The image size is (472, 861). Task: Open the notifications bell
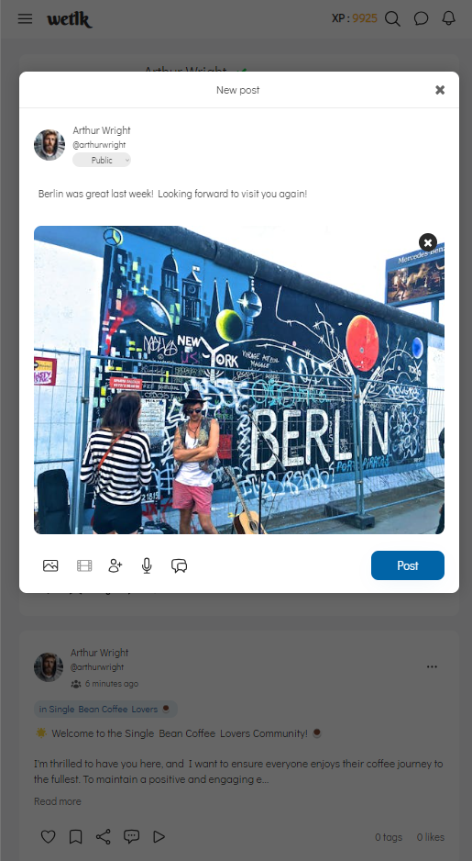[x=449, y=18]
